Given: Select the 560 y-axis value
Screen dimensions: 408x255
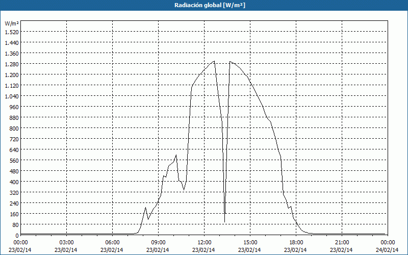Looking at the screenshot, I should 14,161.
